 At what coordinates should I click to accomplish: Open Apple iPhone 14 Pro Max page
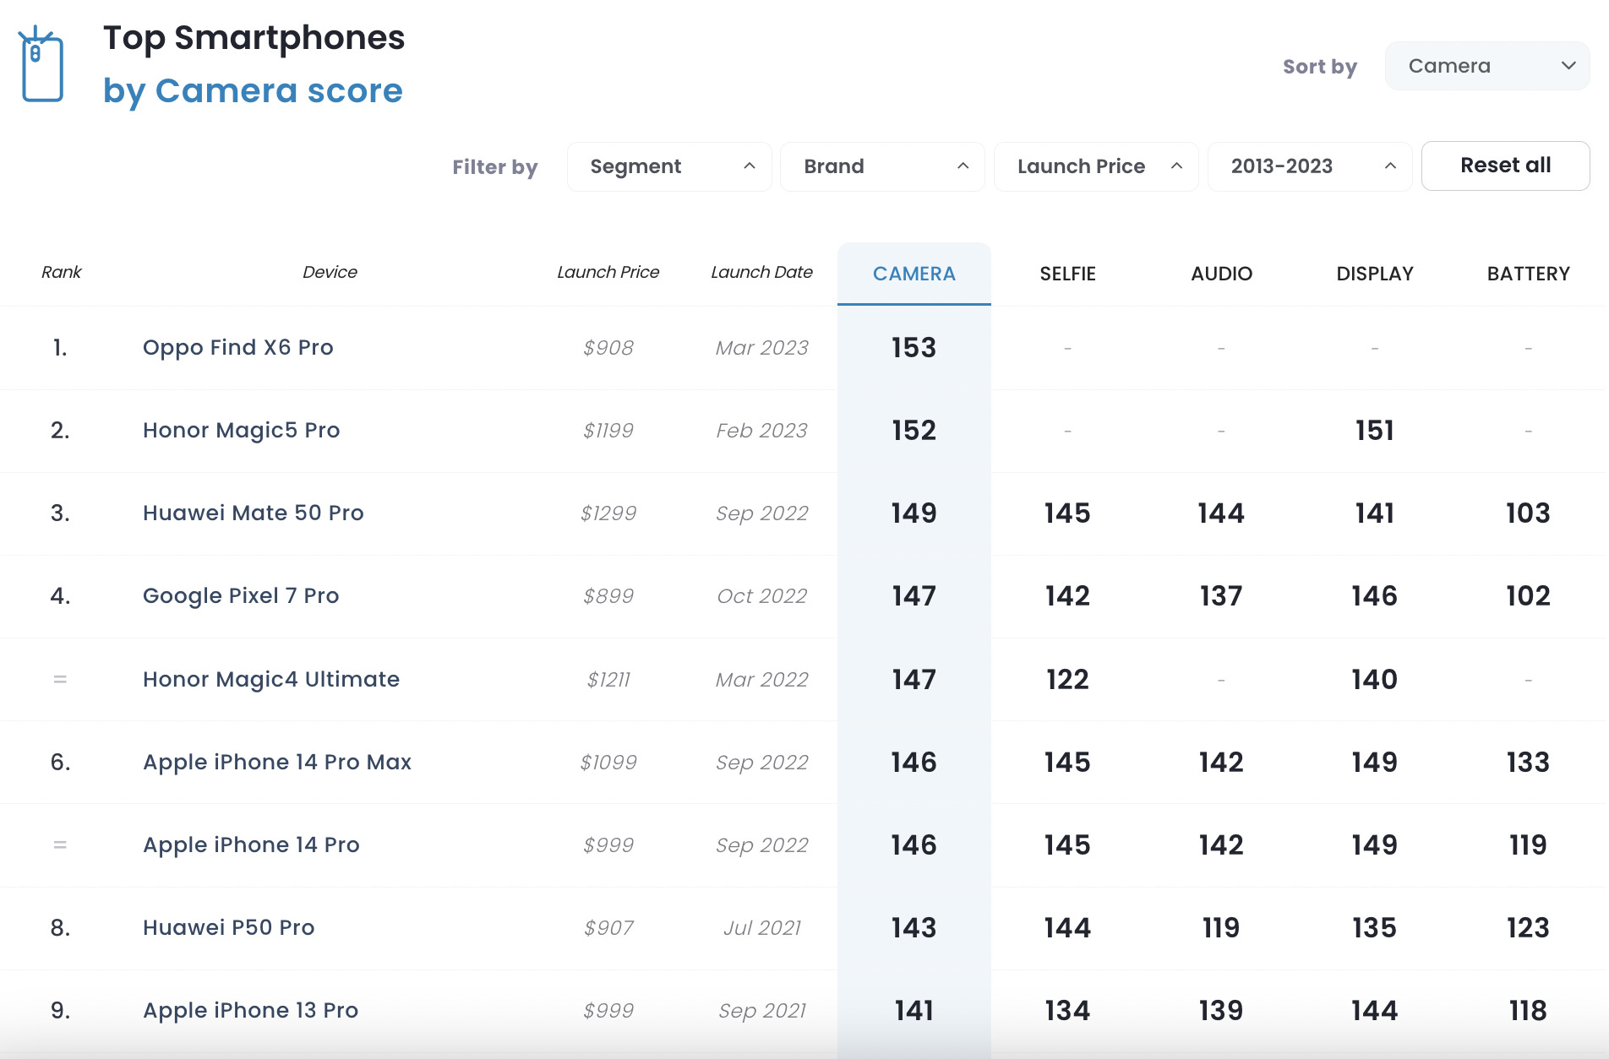click(x=276, y=762)
